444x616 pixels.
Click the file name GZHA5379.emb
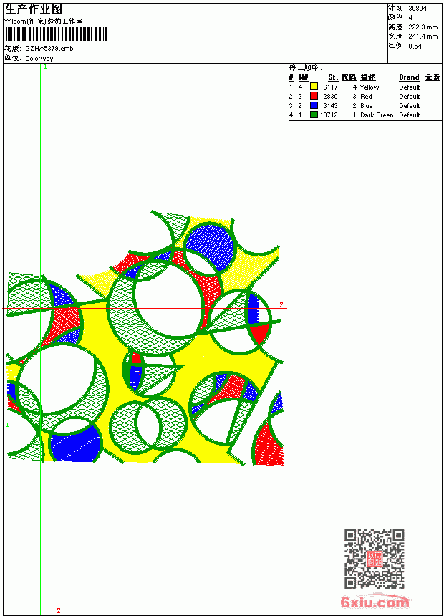pyautogui.click(x=49, y=49)
